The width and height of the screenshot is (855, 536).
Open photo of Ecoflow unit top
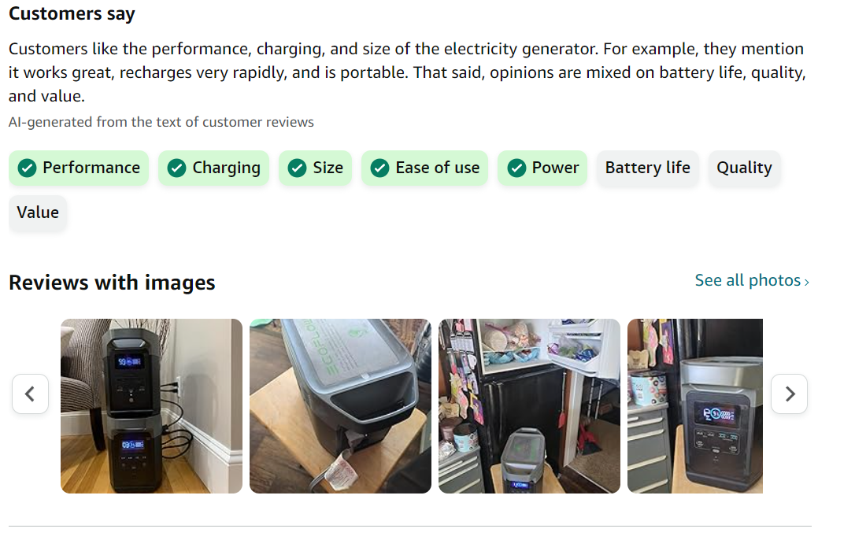coord(340,406)
